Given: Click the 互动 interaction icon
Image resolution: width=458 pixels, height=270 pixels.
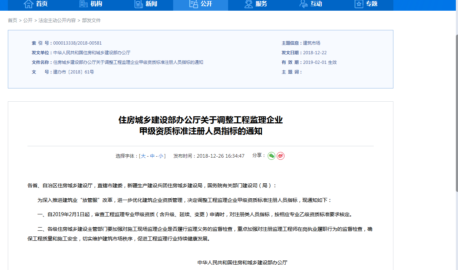Looking at the screenshot, I should [303, 4].
